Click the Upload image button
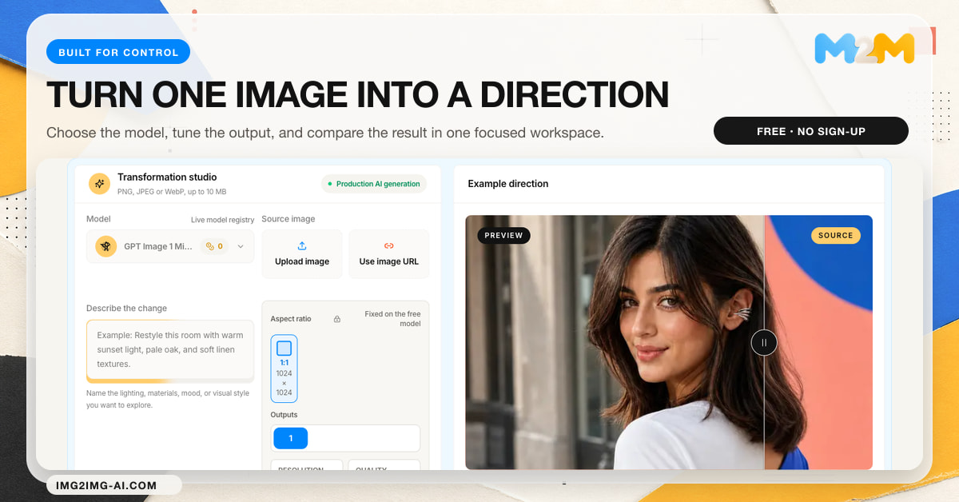The width and height of the screenshot is (959, 502). [x=302, y=254]
